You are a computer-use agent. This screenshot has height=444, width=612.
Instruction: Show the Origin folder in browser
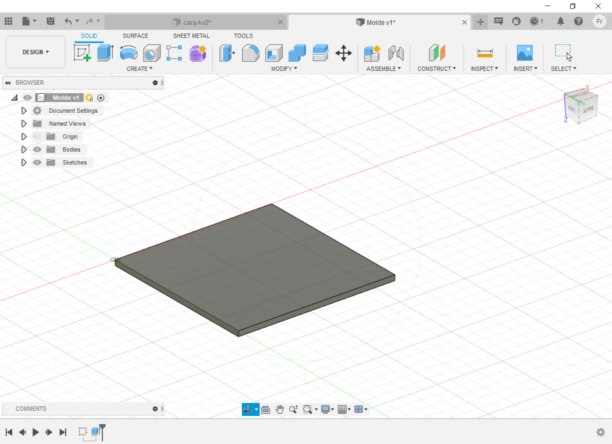37,136
